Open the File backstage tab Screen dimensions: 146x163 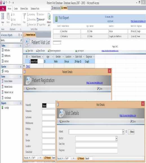tap(3, 8)
